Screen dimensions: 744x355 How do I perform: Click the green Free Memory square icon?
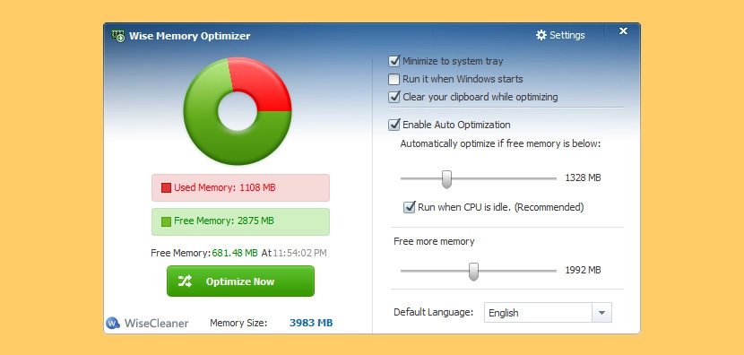[166, 221]
